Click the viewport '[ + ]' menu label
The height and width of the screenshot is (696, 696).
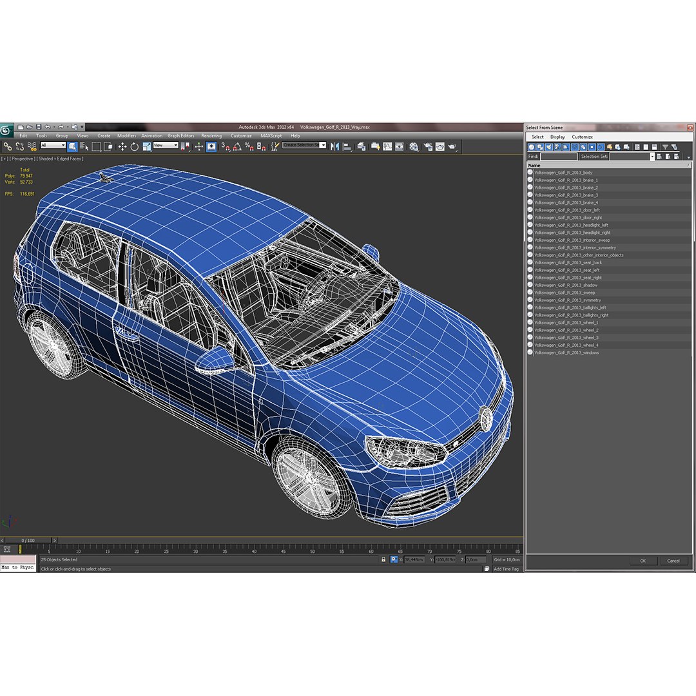pos(5,159)
